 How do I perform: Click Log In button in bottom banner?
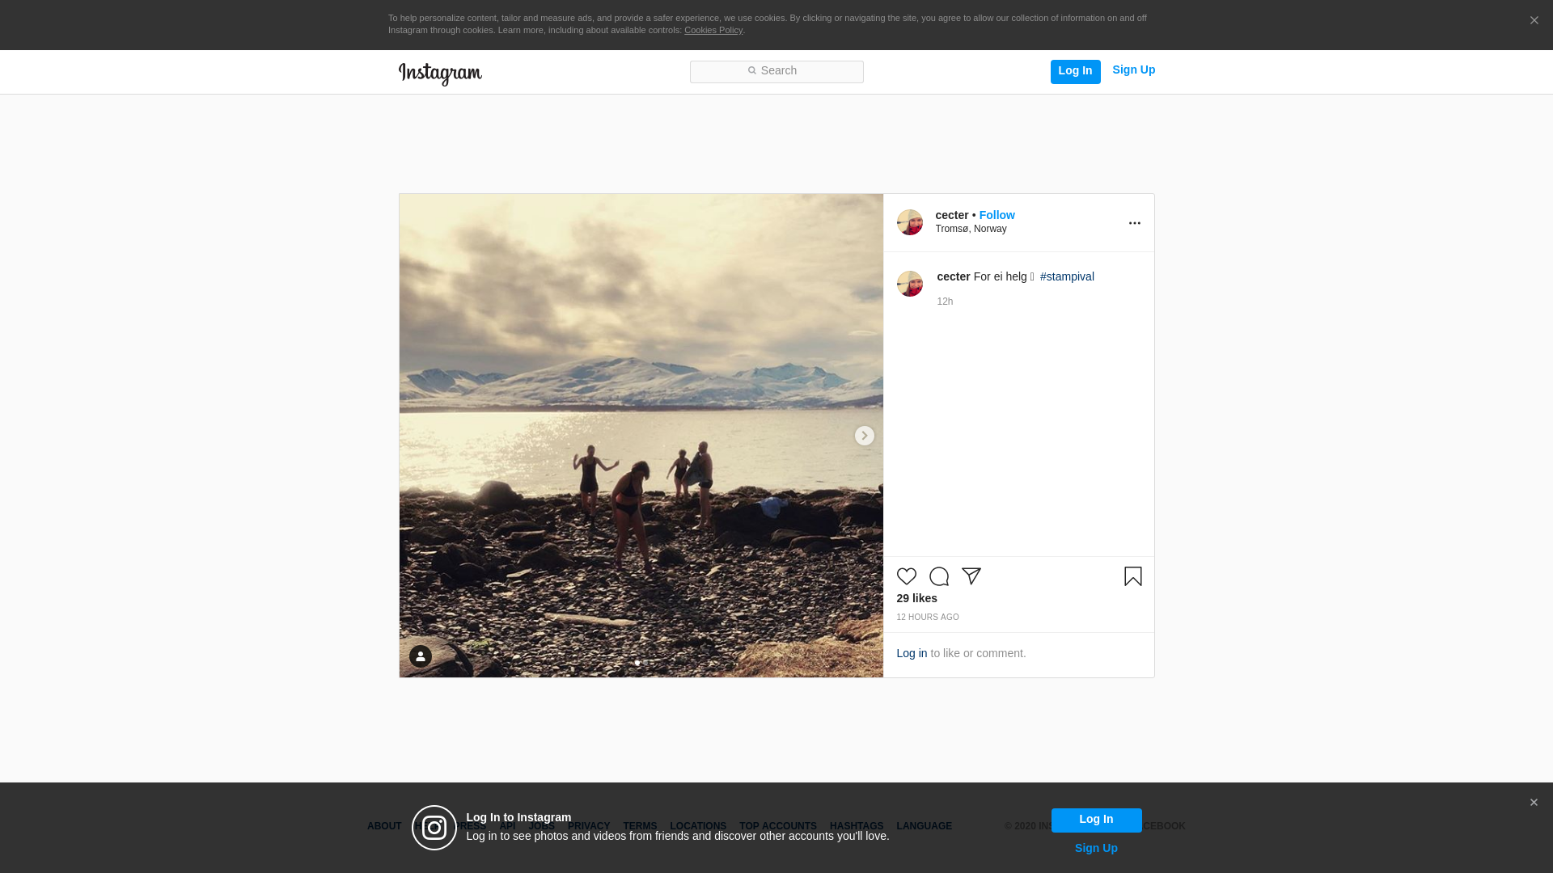(1097, 820)
